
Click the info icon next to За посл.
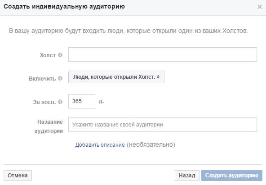coord(60,102)
